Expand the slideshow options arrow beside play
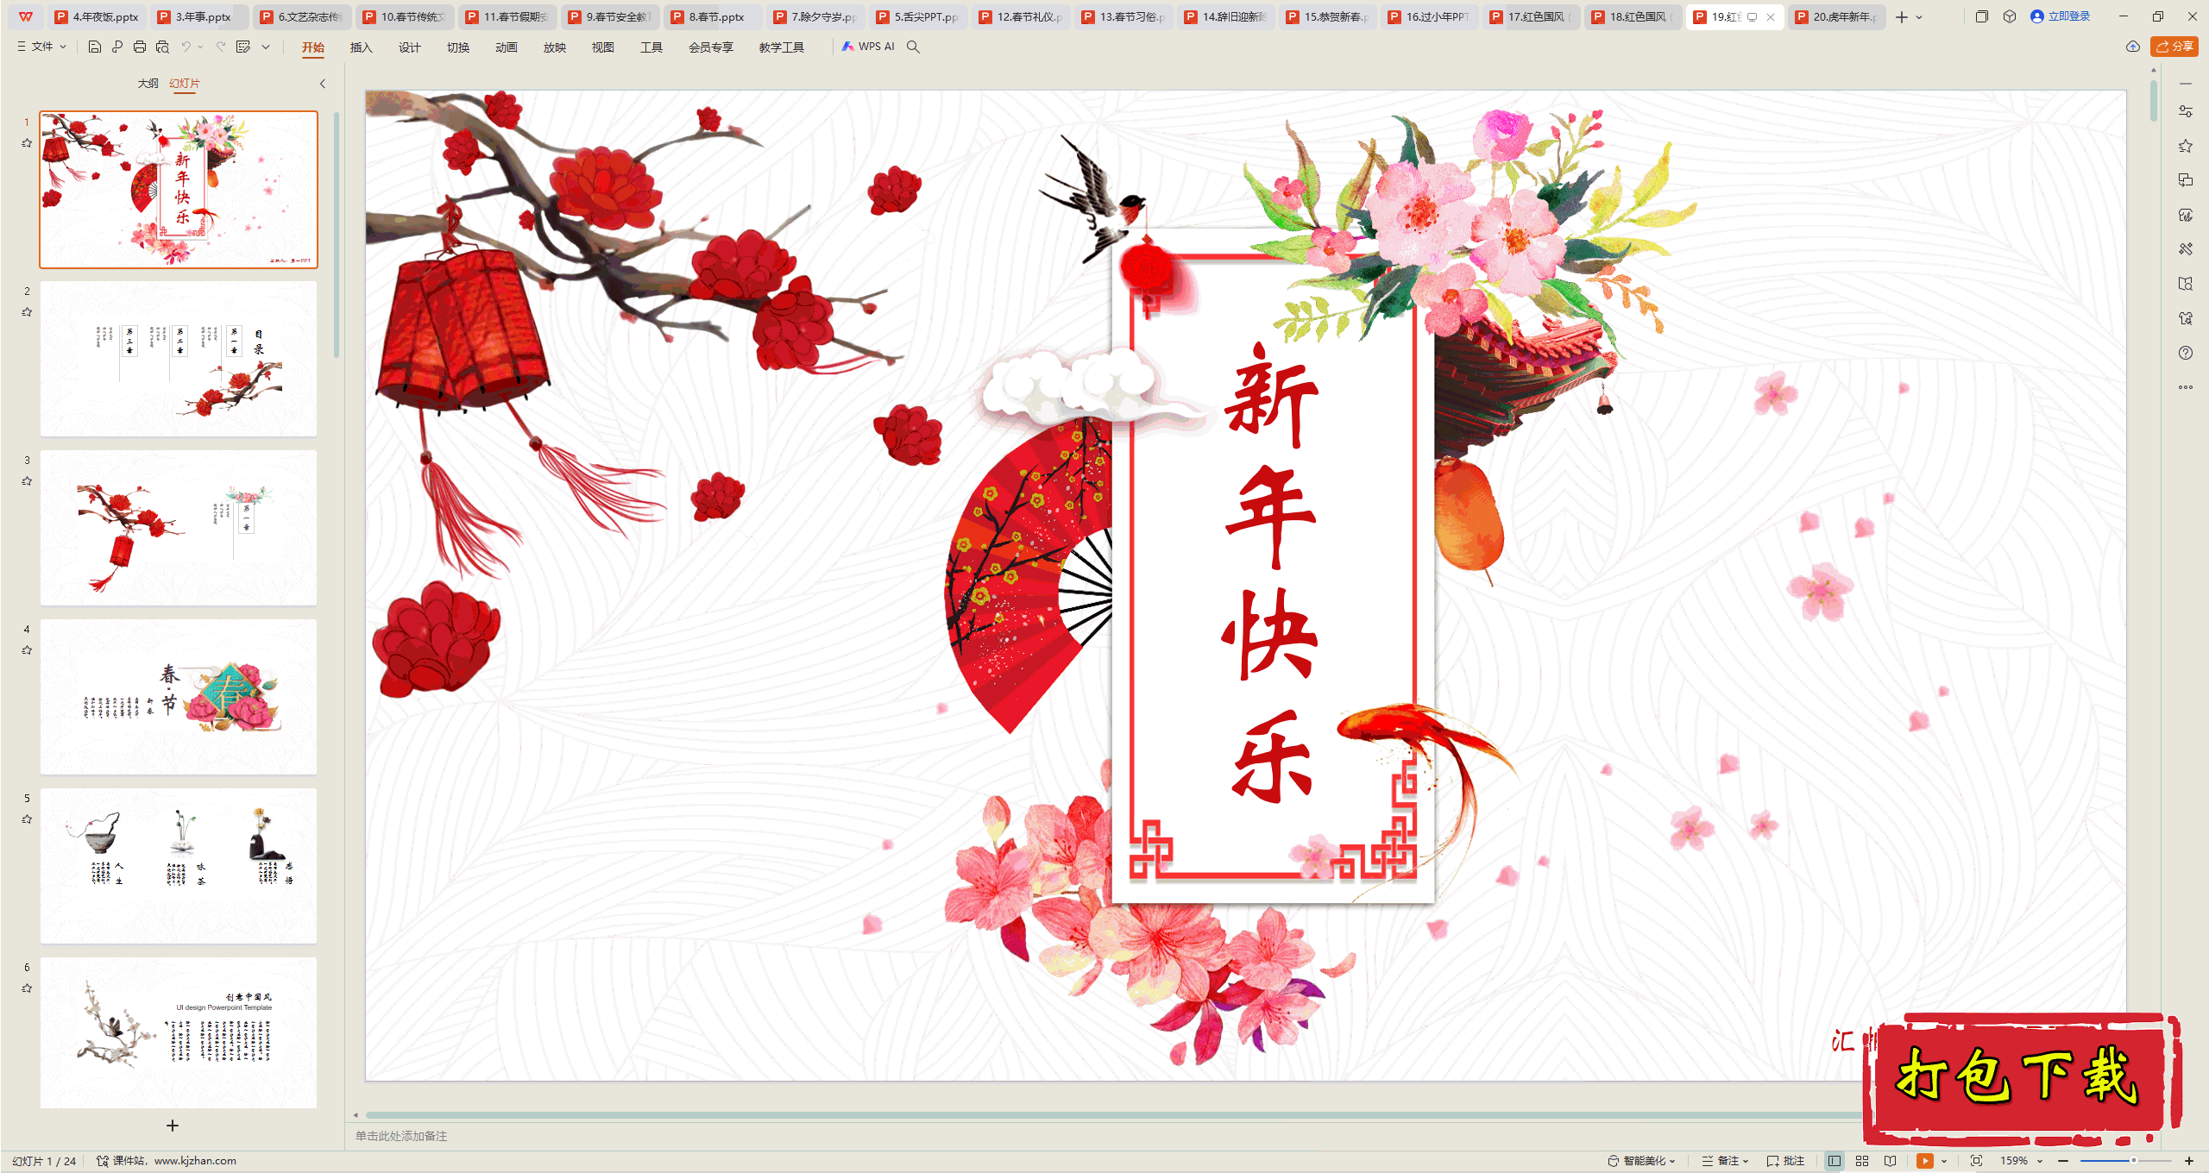Screen dimensions: 2209x1173 tap(1944, 1161)
